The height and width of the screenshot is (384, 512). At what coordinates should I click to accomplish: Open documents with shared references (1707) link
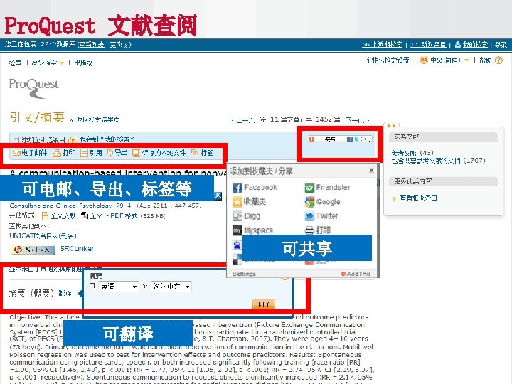[x=438, y=160]
